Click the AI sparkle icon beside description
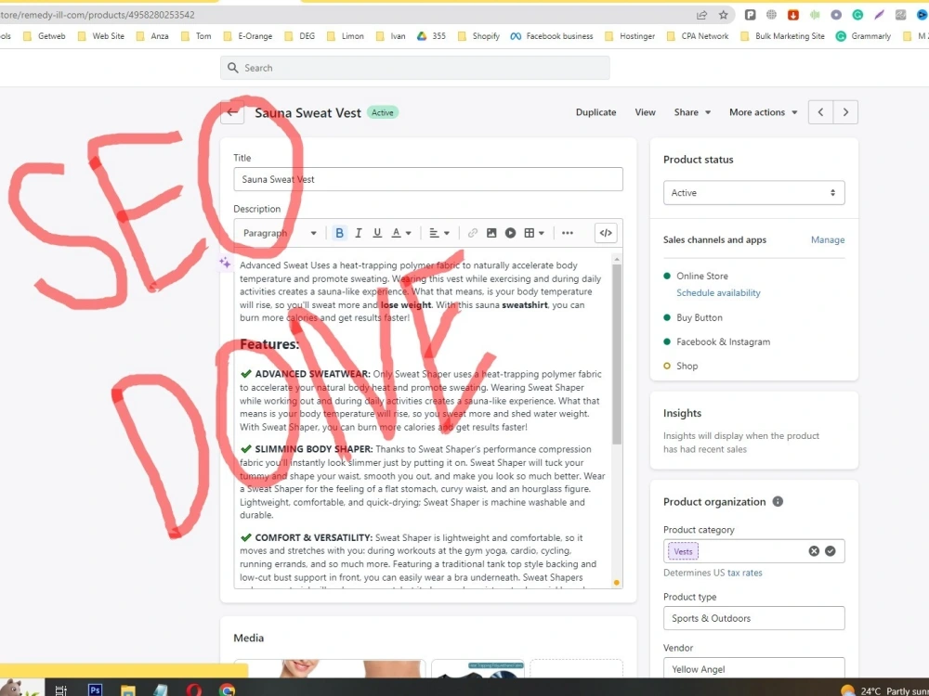This screenshot has width=929, height=696. pos(225,263)
